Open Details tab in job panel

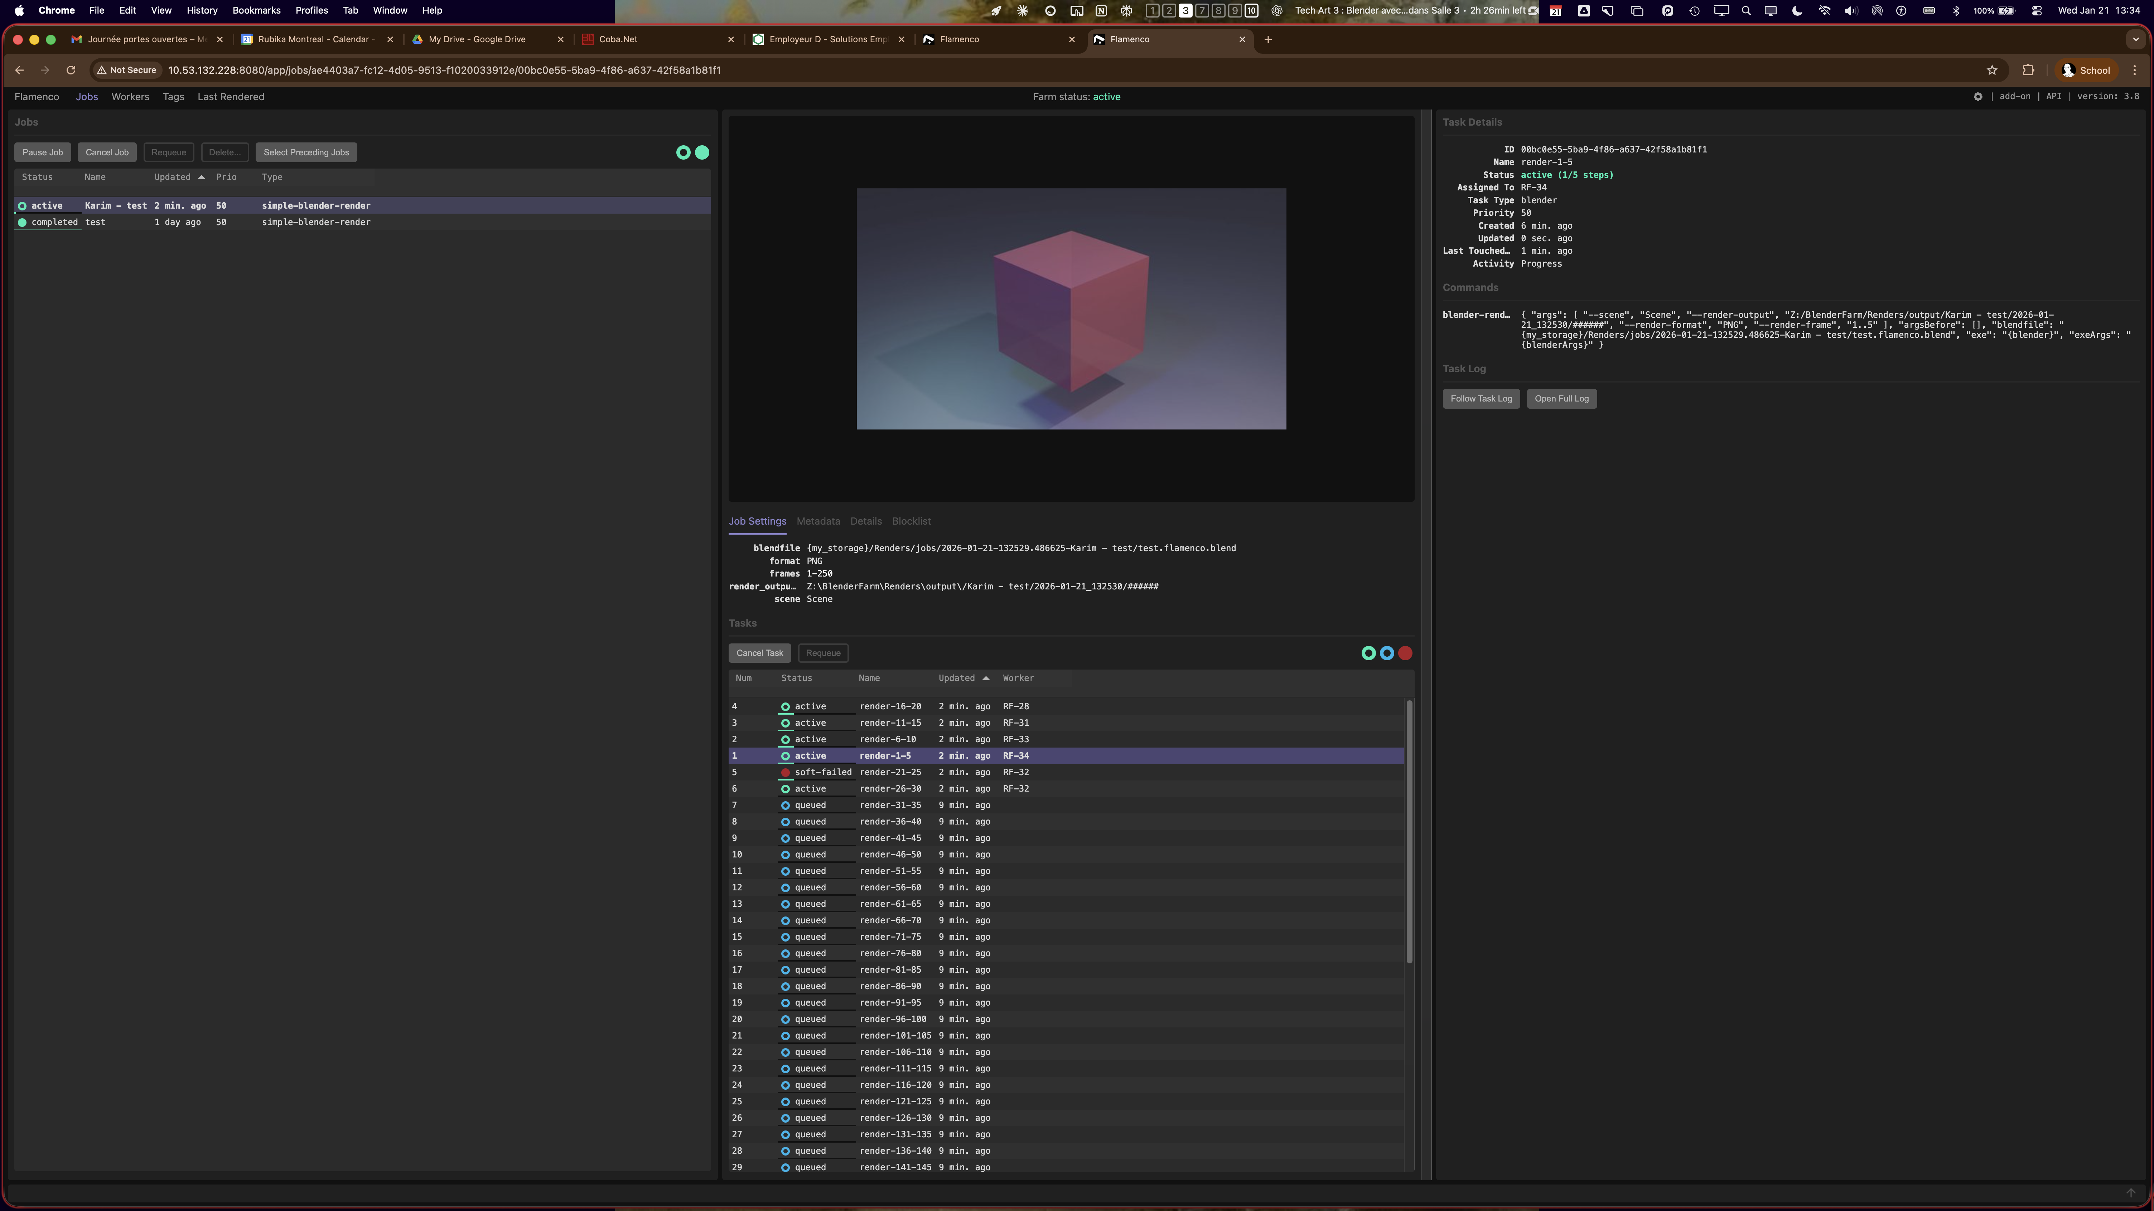(865, 521)
